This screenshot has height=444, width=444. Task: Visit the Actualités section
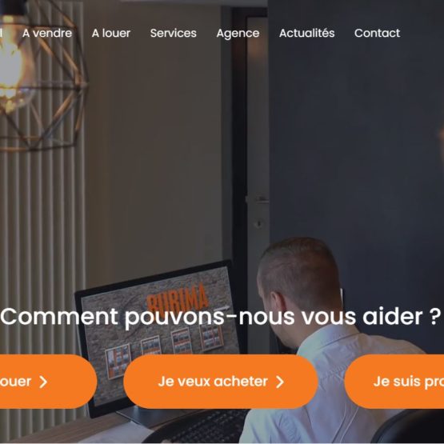click(x=307, y=33)
